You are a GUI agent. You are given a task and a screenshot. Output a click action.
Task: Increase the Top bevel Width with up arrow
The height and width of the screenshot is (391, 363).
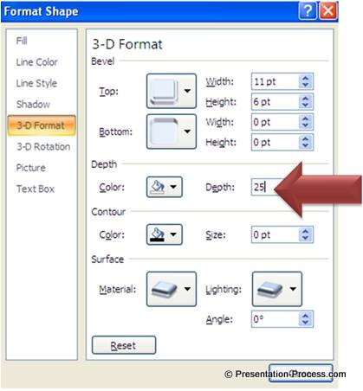306,78
